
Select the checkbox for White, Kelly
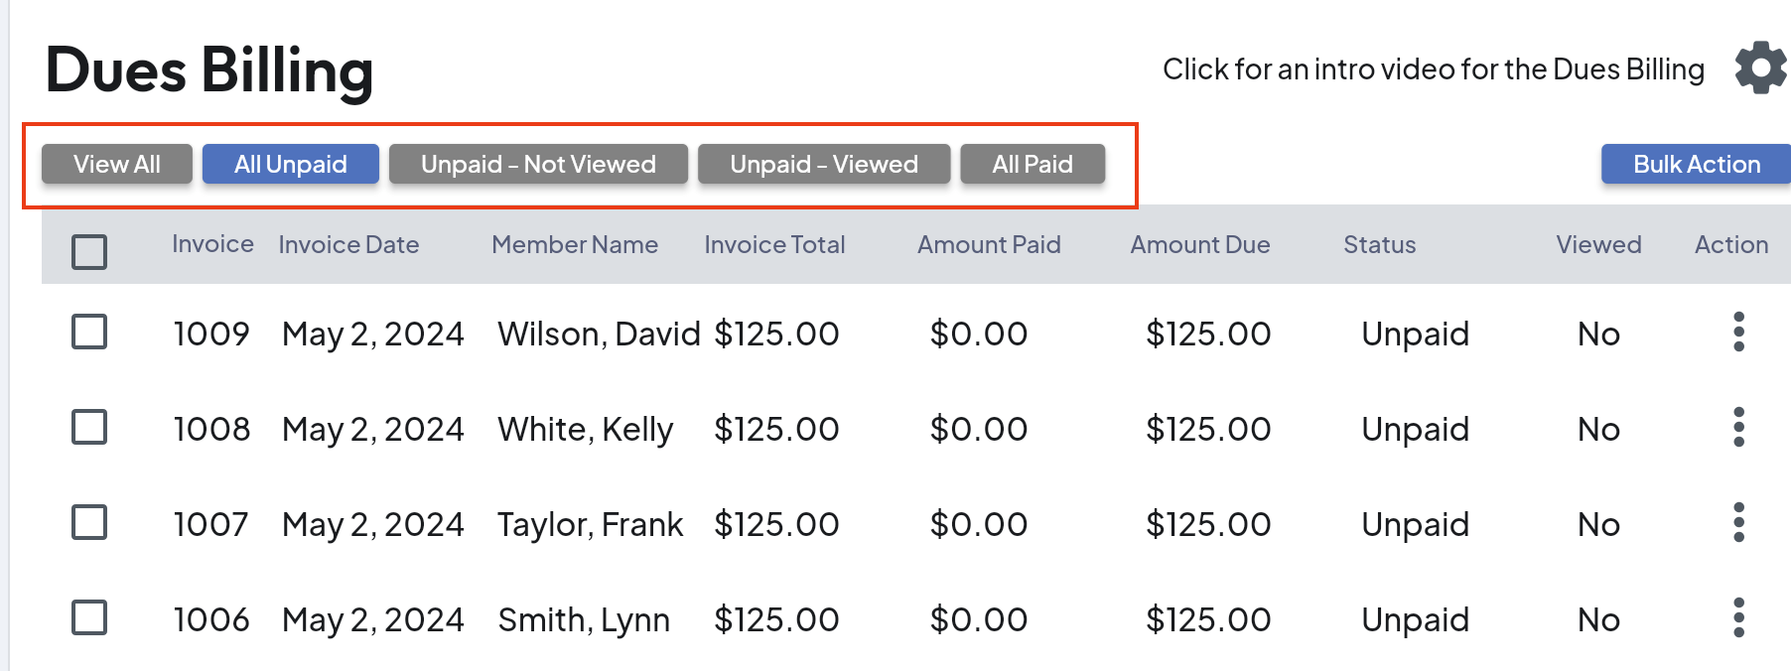coord(89,428)
